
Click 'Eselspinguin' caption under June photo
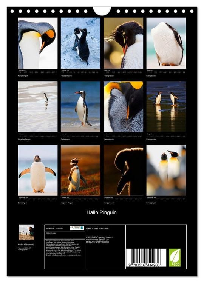point(65,139)
